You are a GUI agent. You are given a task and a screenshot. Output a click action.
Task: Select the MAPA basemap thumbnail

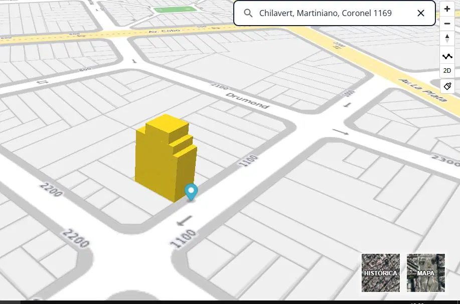point(426,273)
